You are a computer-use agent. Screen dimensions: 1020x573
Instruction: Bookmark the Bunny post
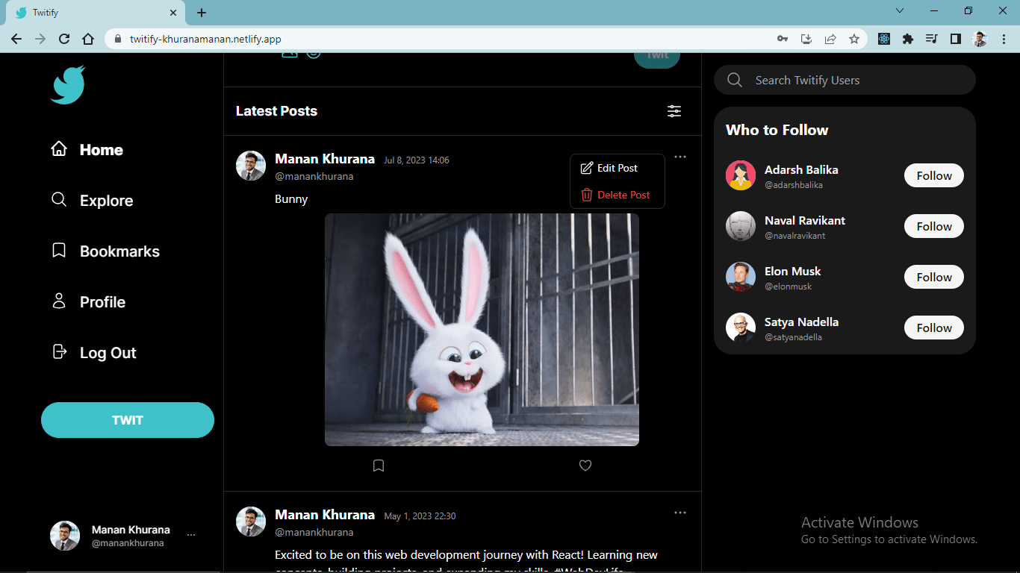(379, 466)
